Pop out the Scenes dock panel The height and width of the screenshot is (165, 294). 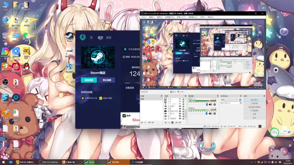162,96
